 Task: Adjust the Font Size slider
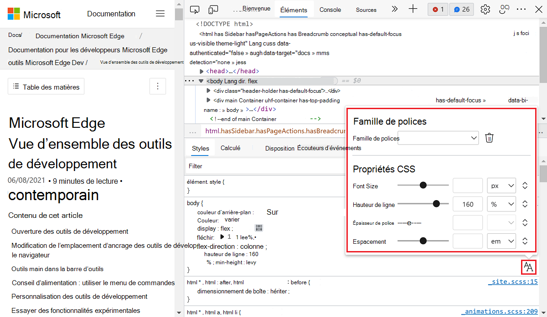pos(423,185)
